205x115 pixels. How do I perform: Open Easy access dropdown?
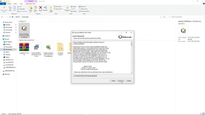58,9
